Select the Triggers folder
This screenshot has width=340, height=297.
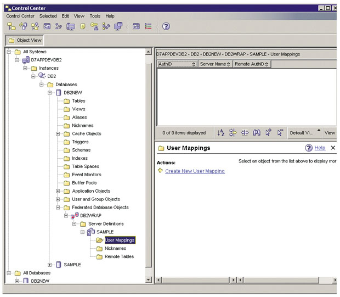point(80,142)
